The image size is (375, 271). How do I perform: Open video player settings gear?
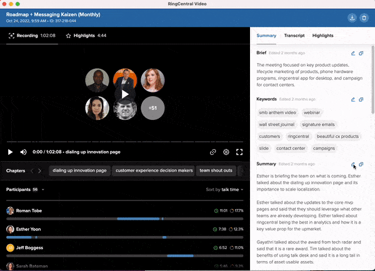[226, 152]
